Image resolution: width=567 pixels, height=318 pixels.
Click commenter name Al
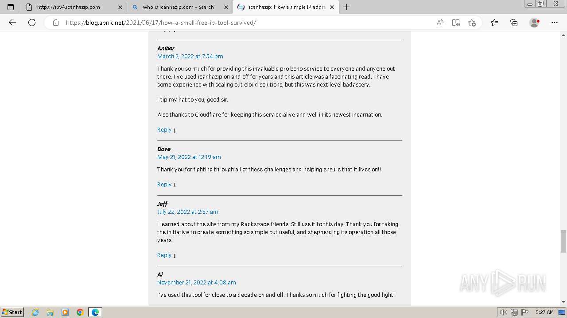coord(160,275)
